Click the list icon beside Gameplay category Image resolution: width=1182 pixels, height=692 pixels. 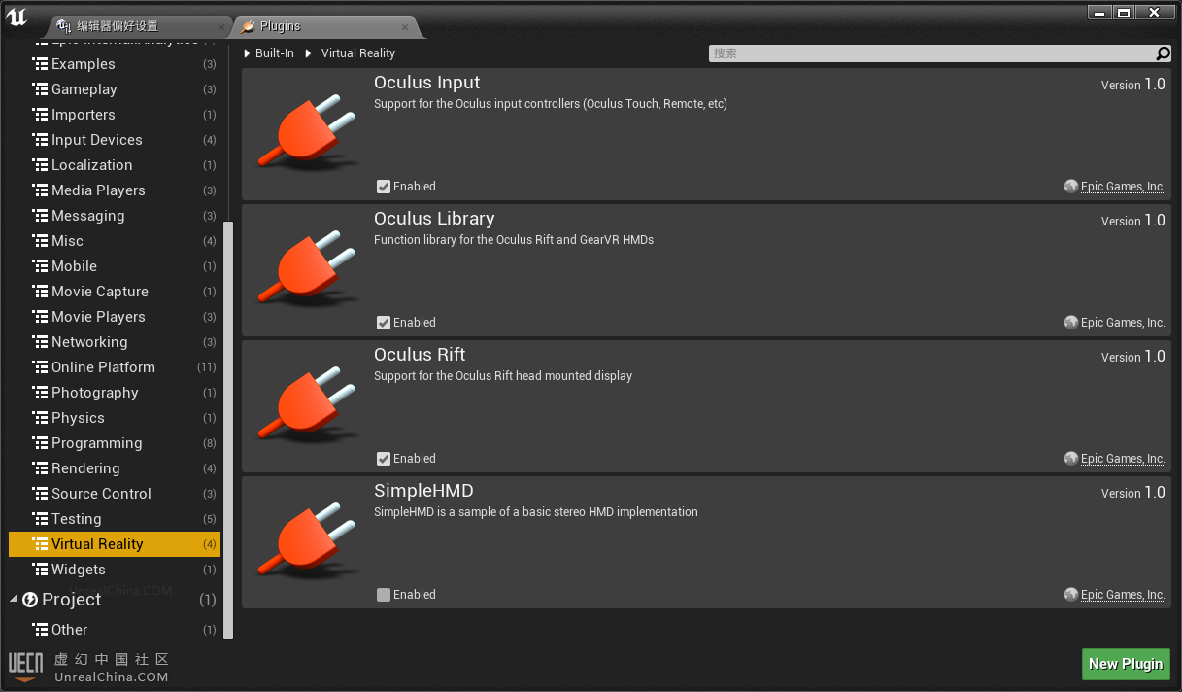coord(40,89)
